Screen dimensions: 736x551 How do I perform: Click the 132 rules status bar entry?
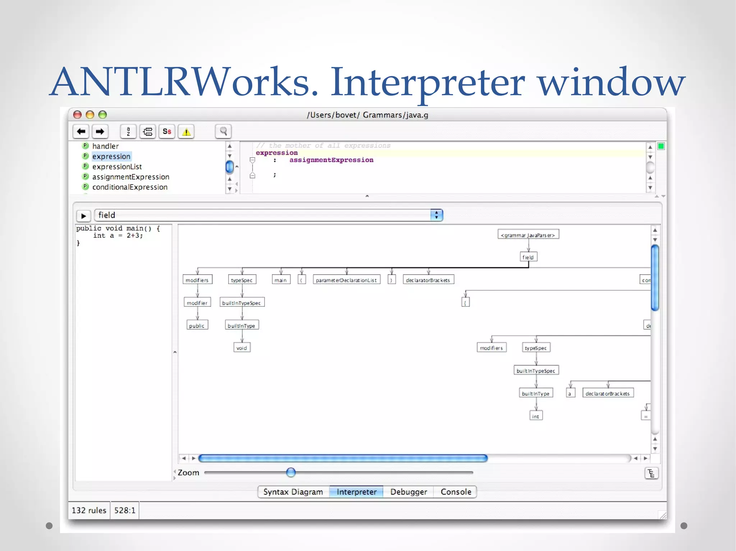[x=89, y=510]
